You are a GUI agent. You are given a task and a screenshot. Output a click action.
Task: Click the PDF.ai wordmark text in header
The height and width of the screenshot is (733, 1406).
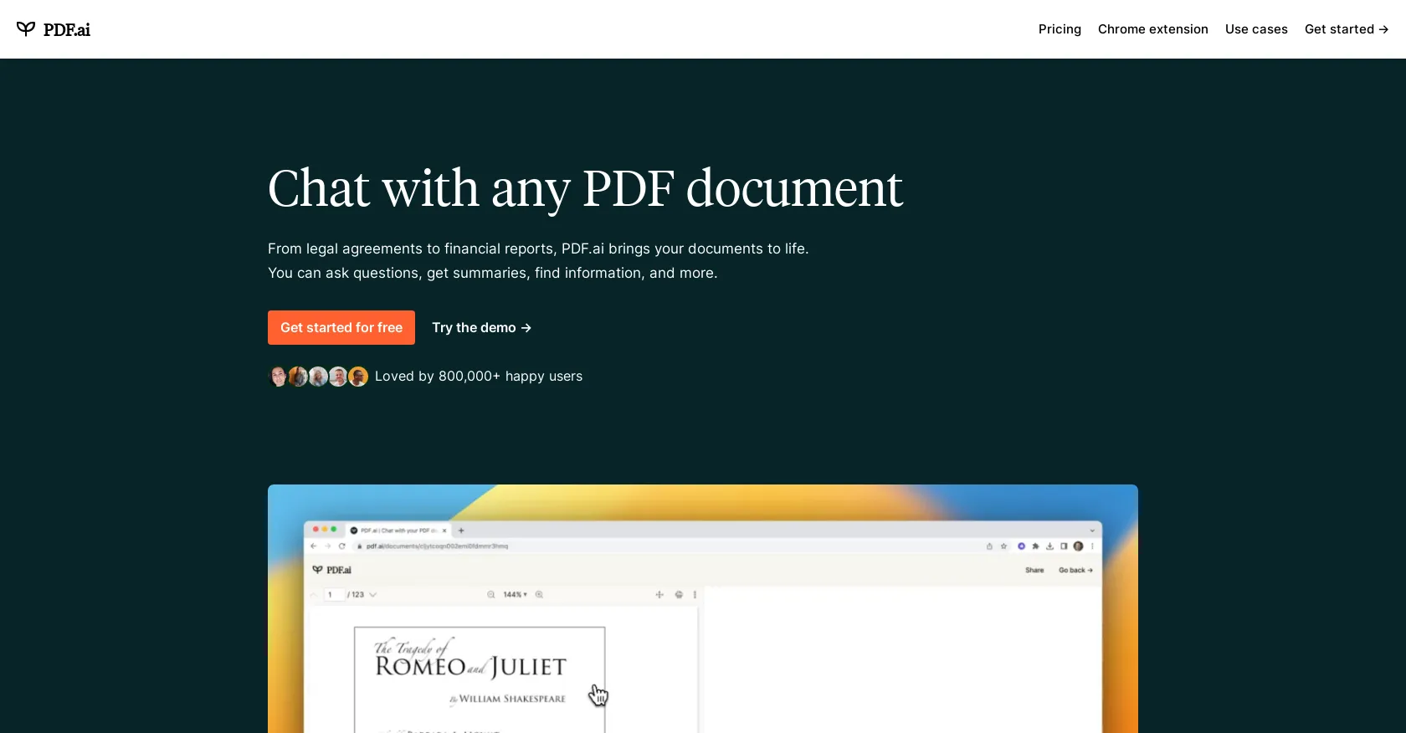67,30
